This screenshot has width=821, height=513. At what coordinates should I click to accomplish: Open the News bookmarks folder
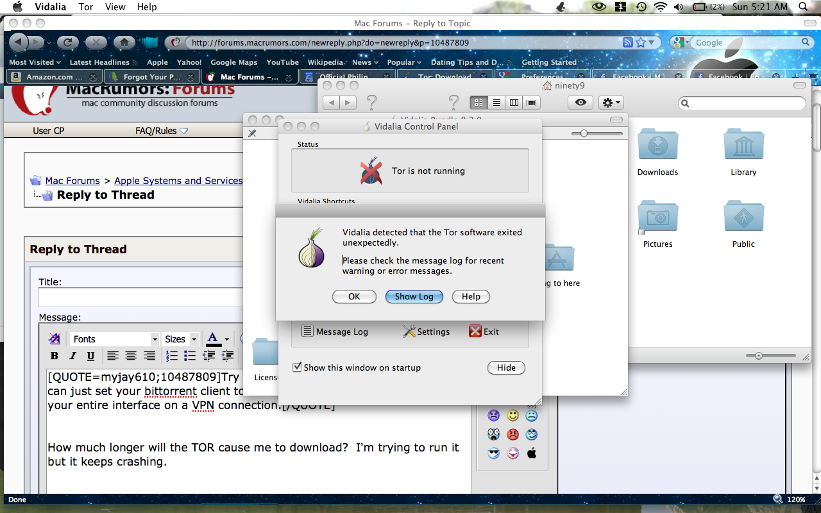point(365,62)
